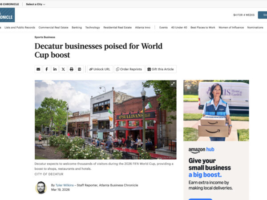Share article via email icon
The image size is (267, 200).
[x=38, y=69]
